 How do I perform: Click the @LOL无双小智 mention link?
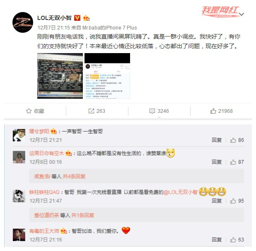[181, 192]
